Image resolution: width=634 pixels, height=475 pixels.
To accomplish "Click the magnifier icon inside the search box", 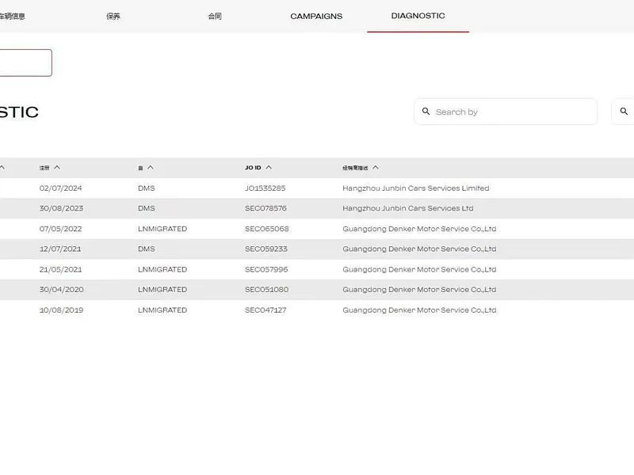I will point(426,111).
